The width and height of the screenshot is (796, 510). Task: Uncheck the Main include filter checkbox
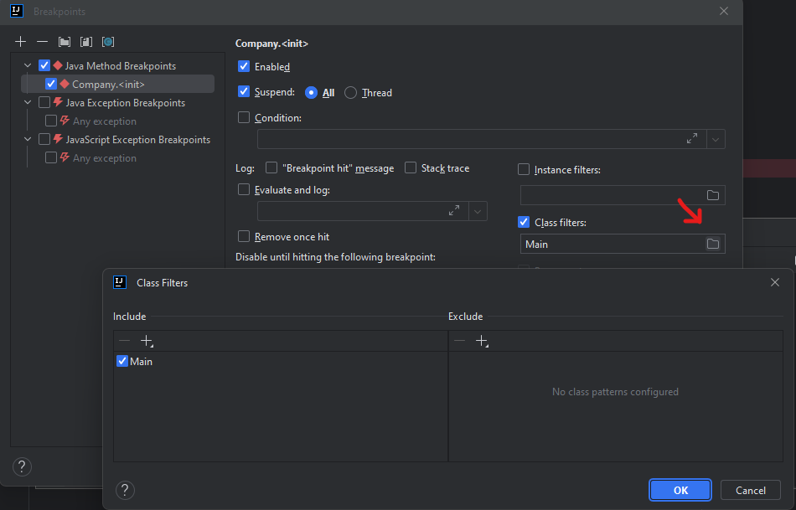pyautogui.click(x=122, y=362)
